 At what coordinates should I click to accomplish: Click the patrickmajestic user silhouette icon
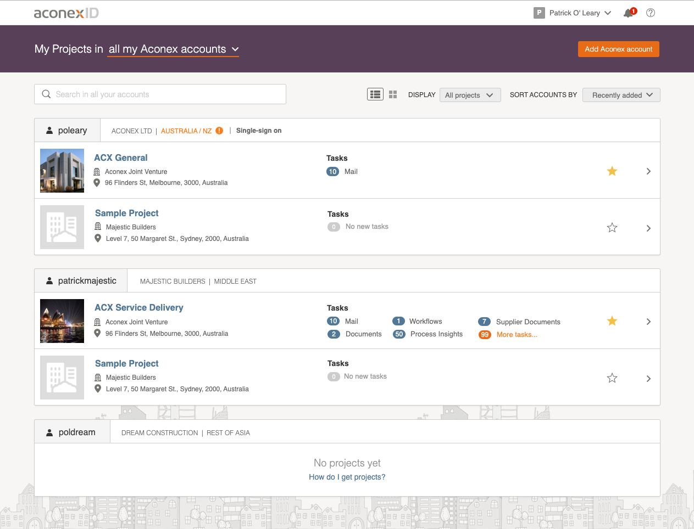[x=49, y=281]
